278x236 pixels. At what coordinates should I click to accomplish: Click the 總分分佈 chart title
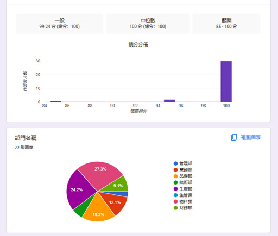point(138,44)
